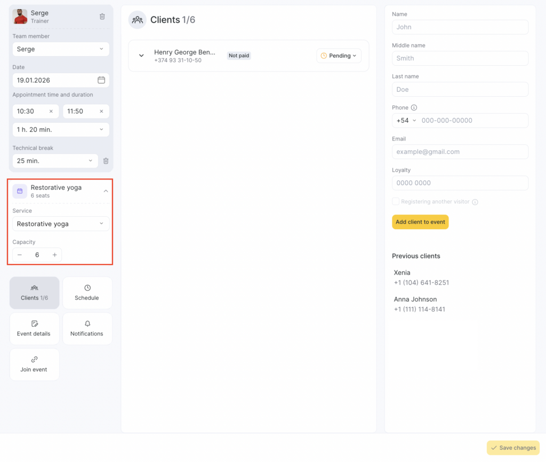Switch to the Schedule tab
Image resolution: width=546 pixels, height=462 pixels.
pos(87,293)
